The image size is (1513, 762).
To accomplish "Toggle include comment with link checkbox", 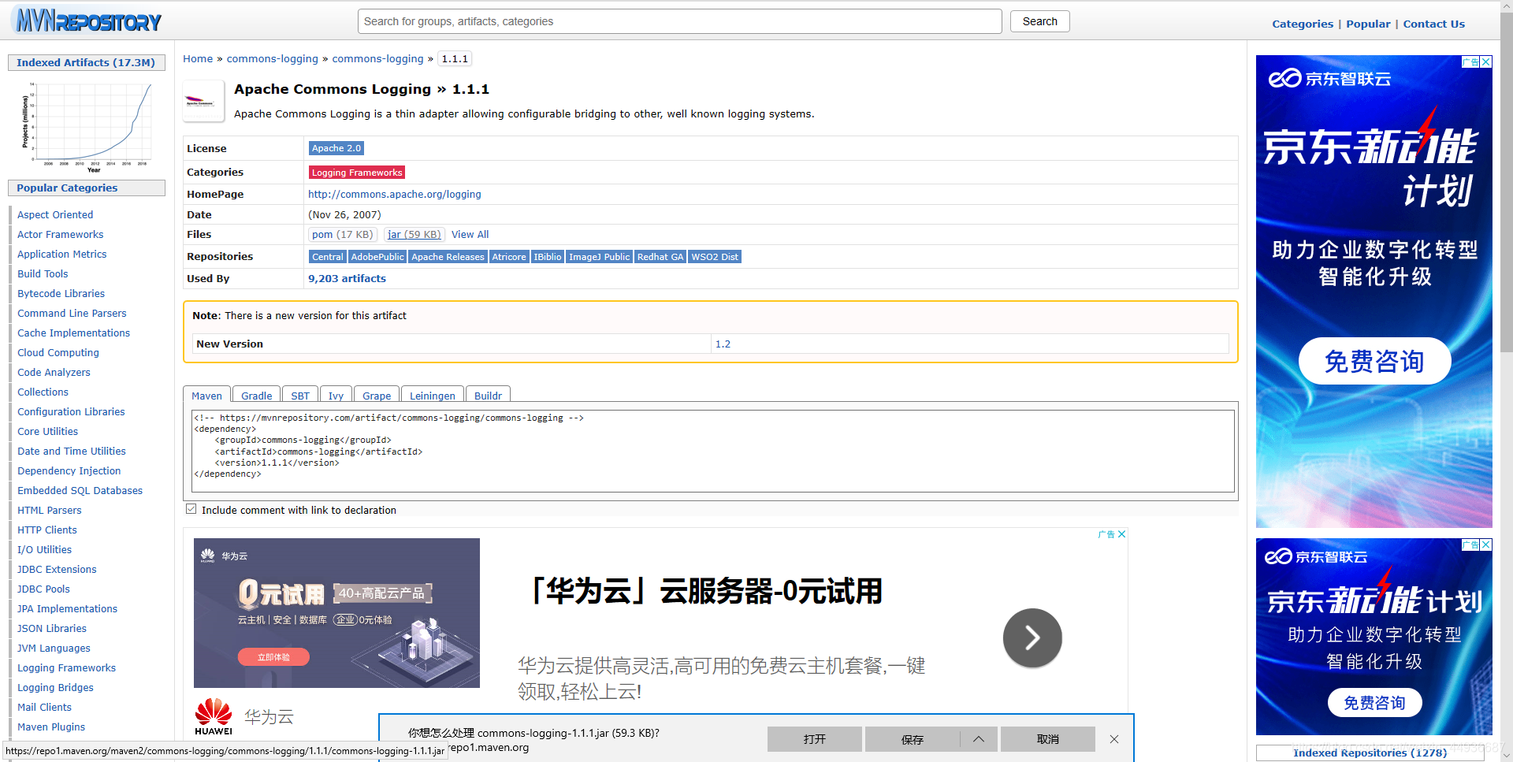I will [x=191, y=509].
